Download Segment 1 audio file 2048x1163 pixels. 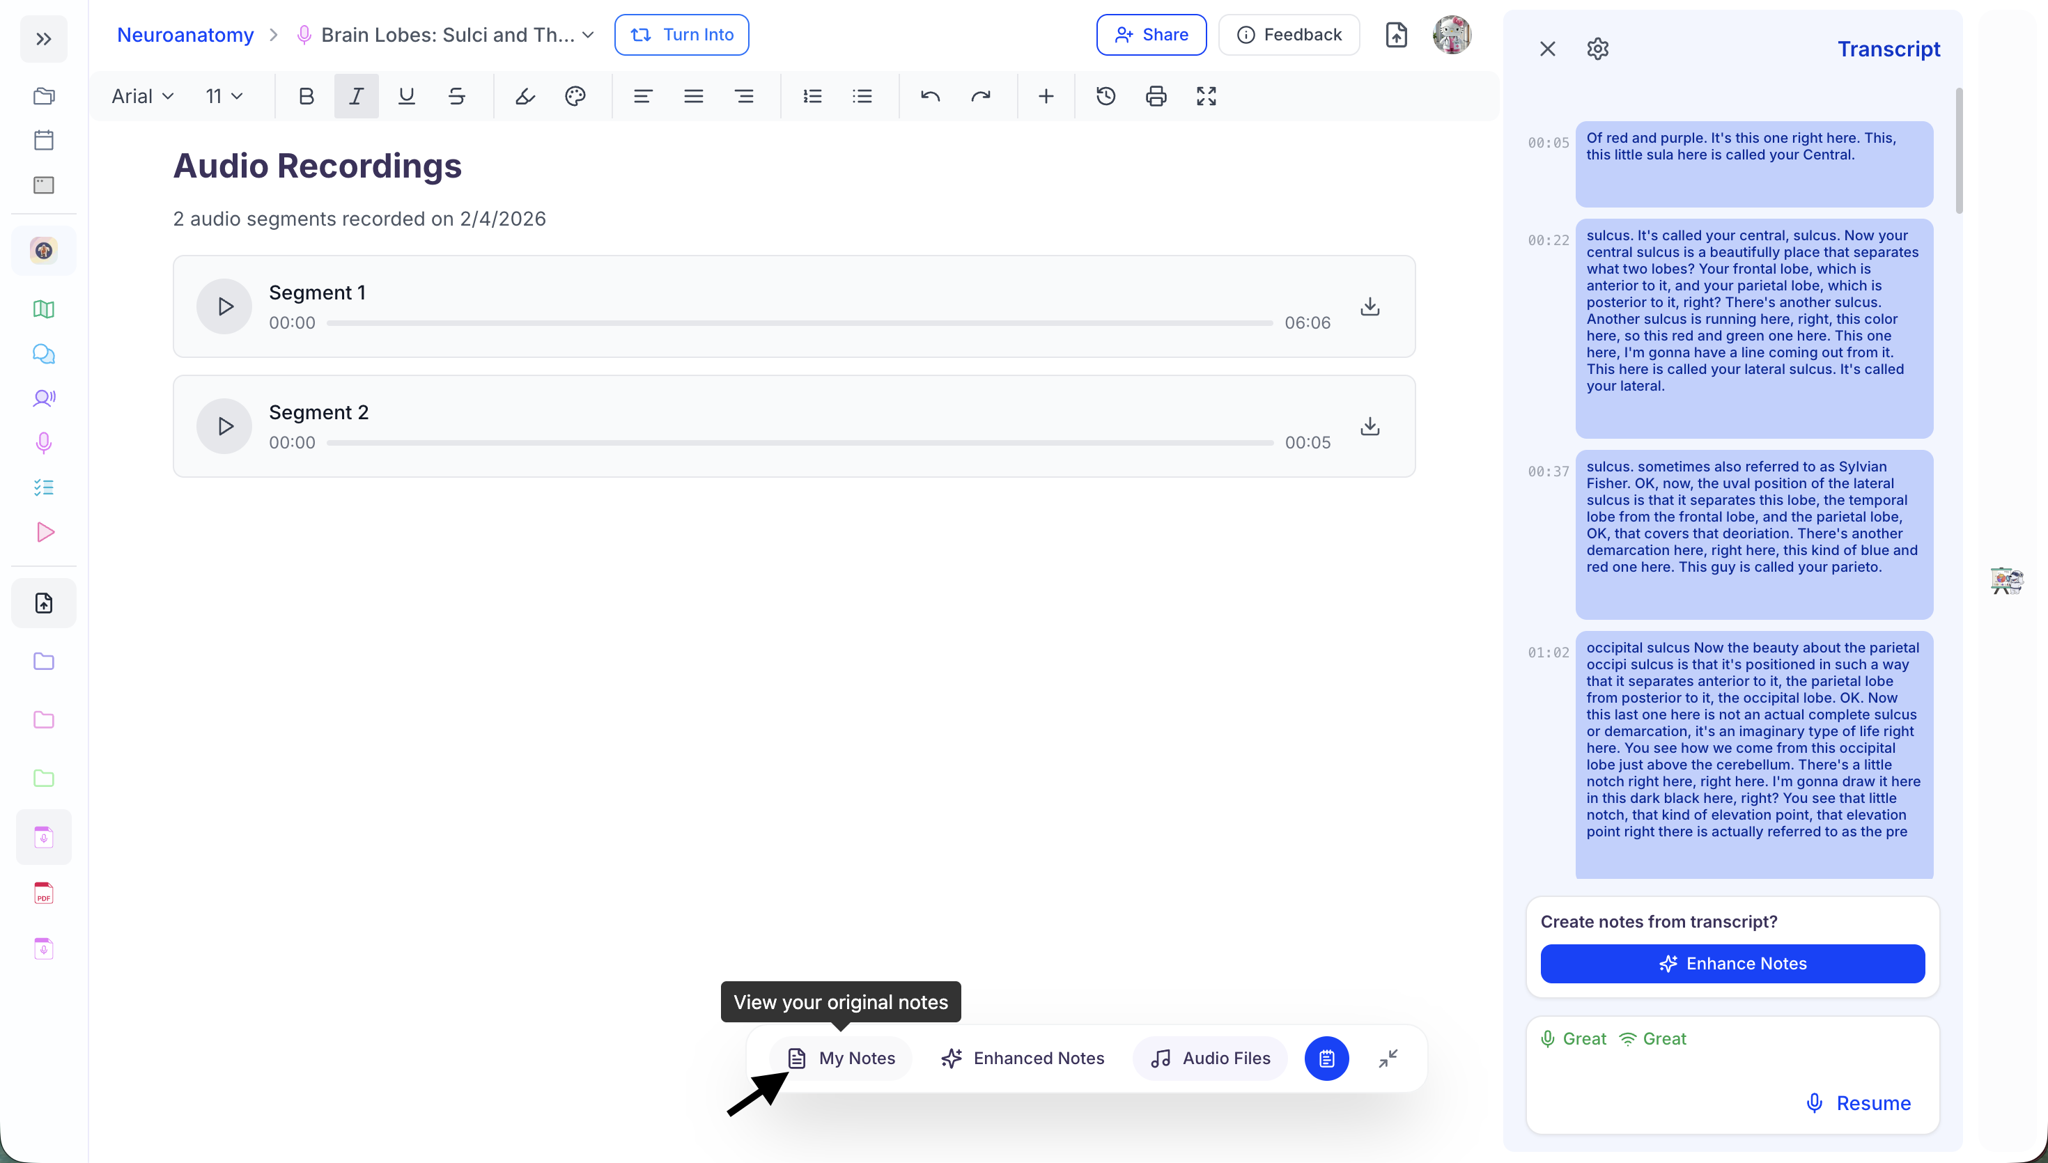pyautogui.click(x=1370, y=306)
